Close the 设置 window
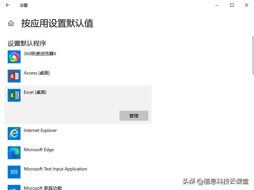Screen dimensions: 254x190 (x=247, y=5)
